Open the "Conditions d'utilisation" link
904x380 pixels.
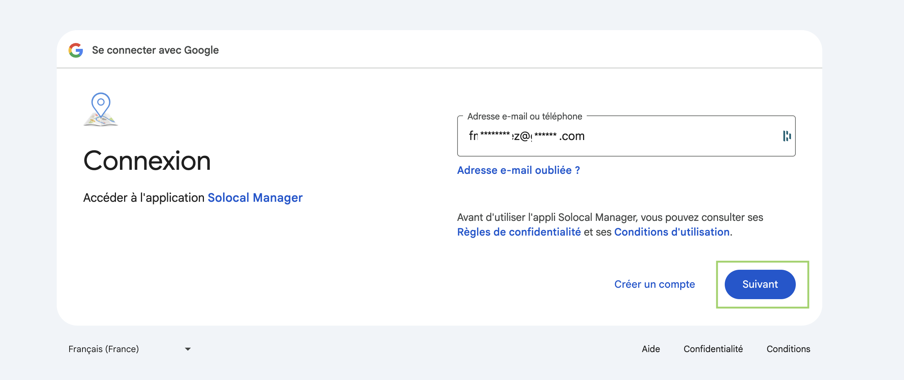click(672, 232)
